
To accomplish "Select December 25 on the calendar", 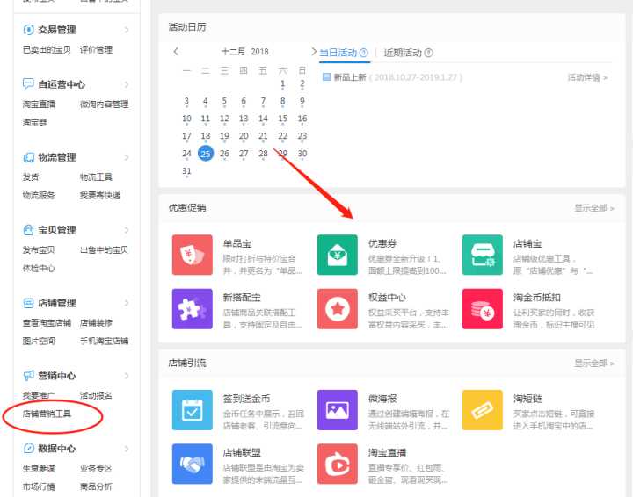I will click(x=206, y=154).
